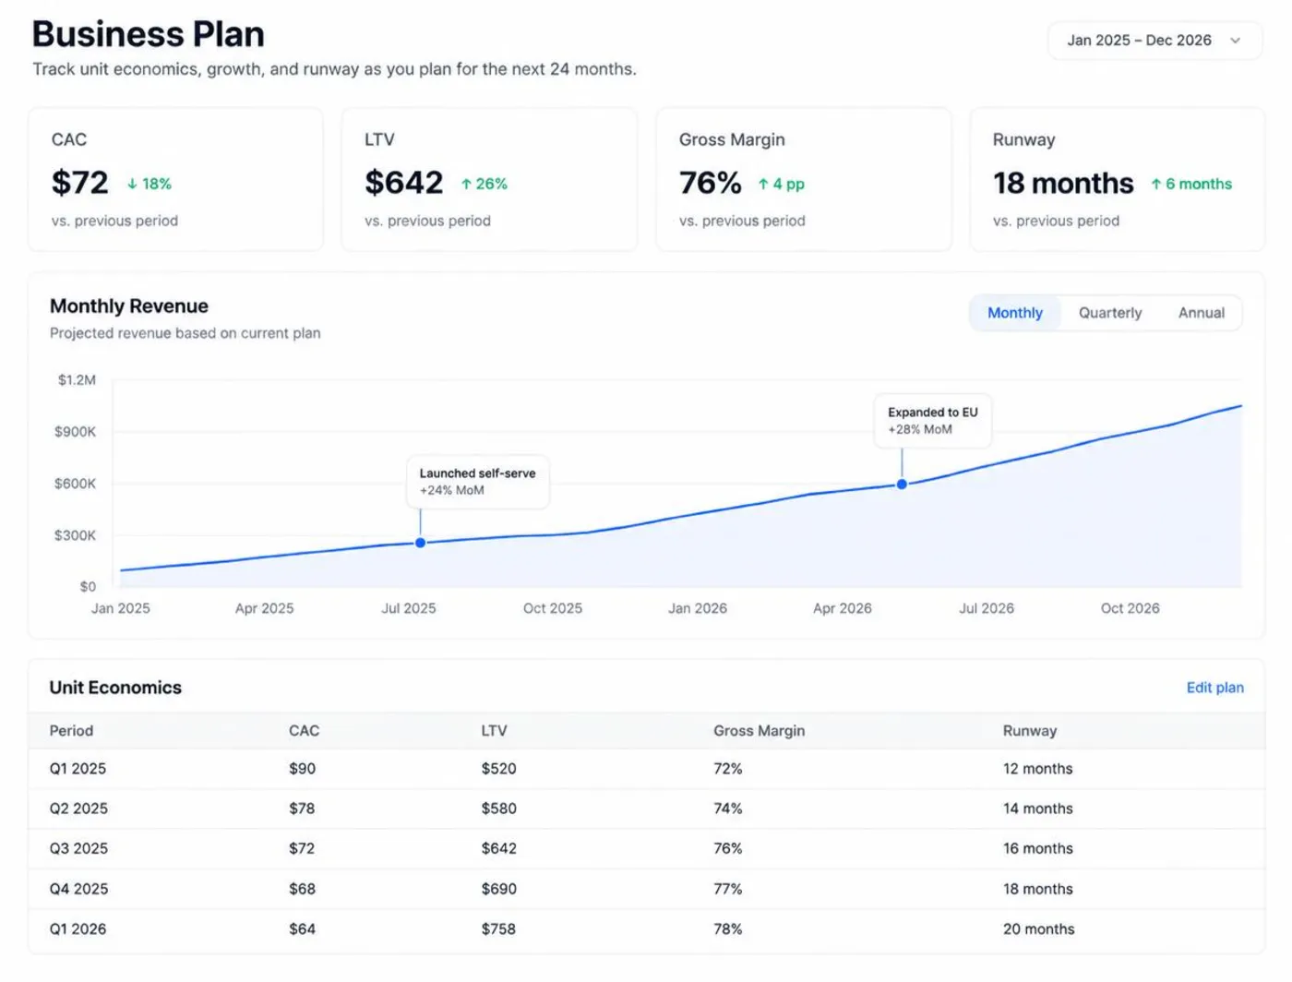This screenshot has height=982, width=1292.
Task: Select the Launched self-serve chart marker dot
Action: click(x=420, y=543)
